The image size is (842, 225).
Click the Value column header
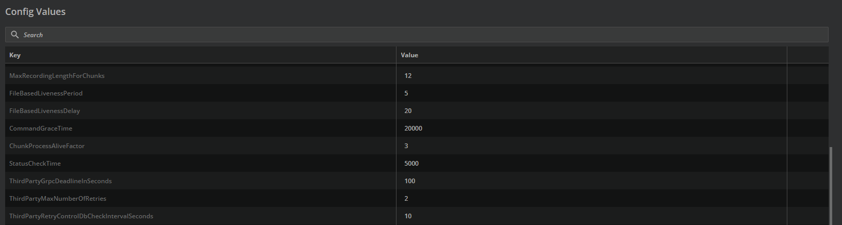409,55
